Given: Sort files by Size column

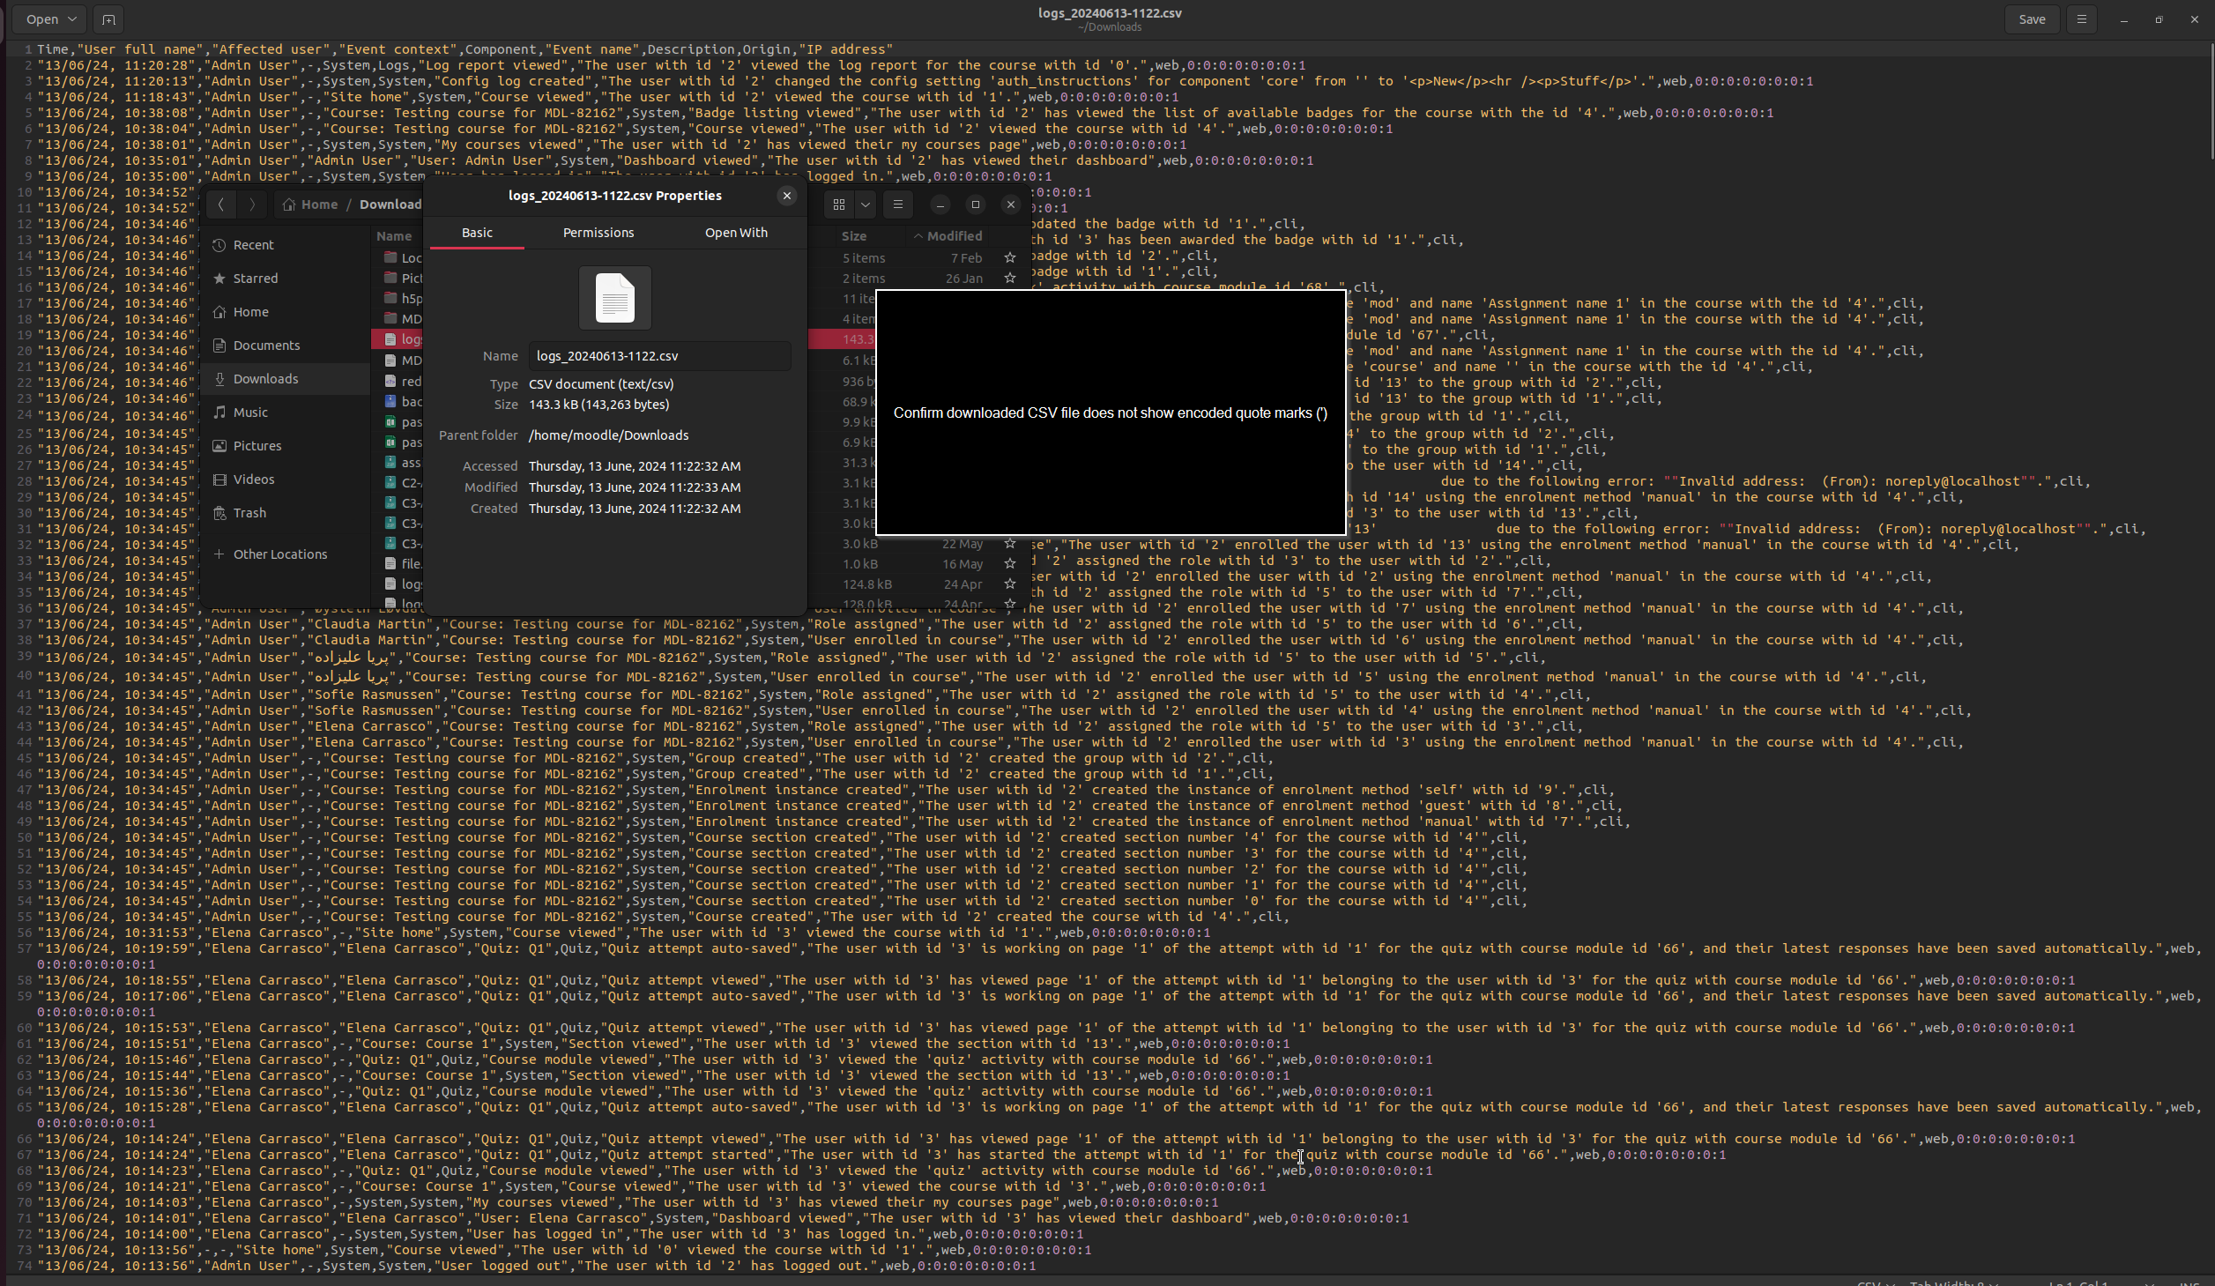Looking at the screenshot, I should pos(853,236).
